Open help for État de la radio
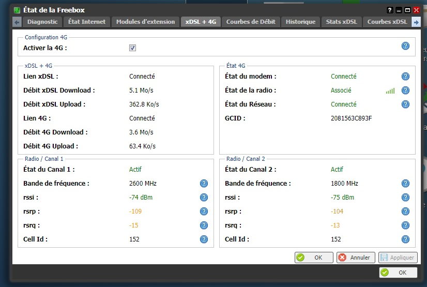 [x=405, y=90]
